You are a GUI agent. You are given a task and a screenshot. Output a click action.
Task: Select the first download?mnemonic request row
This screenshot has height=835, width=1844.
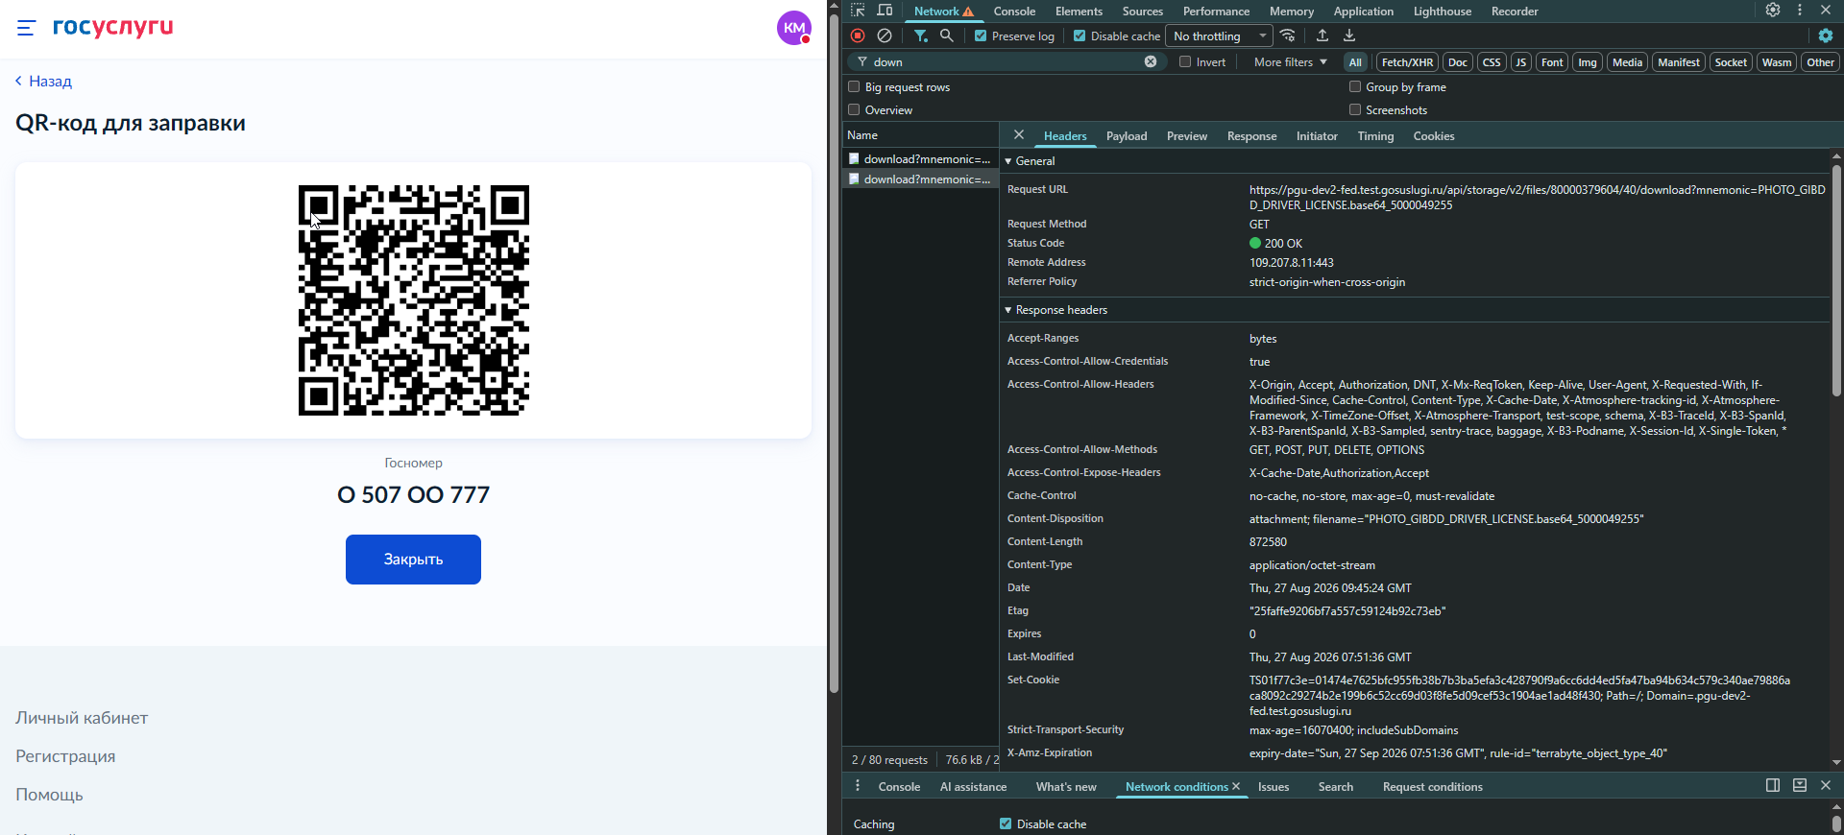920,159
